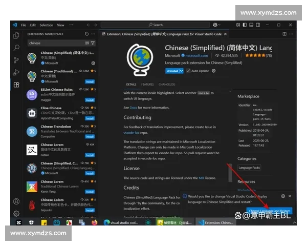Open the View menu

(60, 25)
